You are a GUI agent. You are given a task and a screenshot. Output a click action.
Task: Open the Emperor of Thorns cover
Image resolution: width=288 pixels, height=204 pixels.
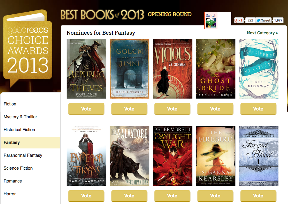(86, 156)
